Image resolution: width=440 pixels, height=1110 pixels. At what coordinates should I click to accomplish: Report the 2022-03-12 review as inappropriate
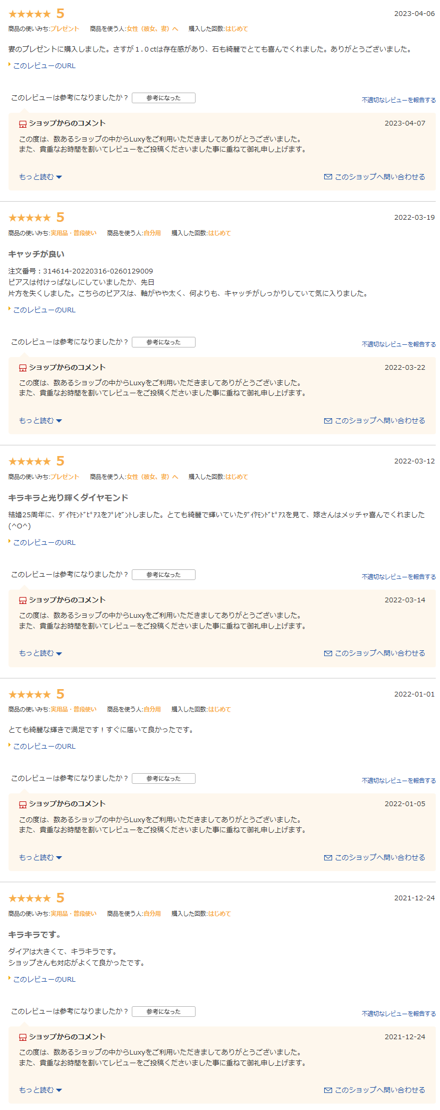tap(399, 577)
